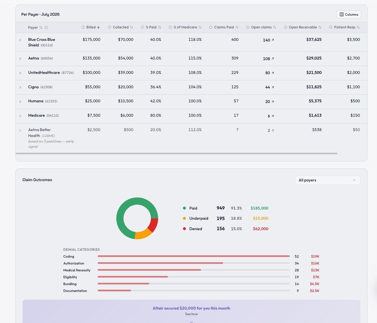
Task: Open UnitedHealthcare open claims external arrow
Action: point(273,73)
